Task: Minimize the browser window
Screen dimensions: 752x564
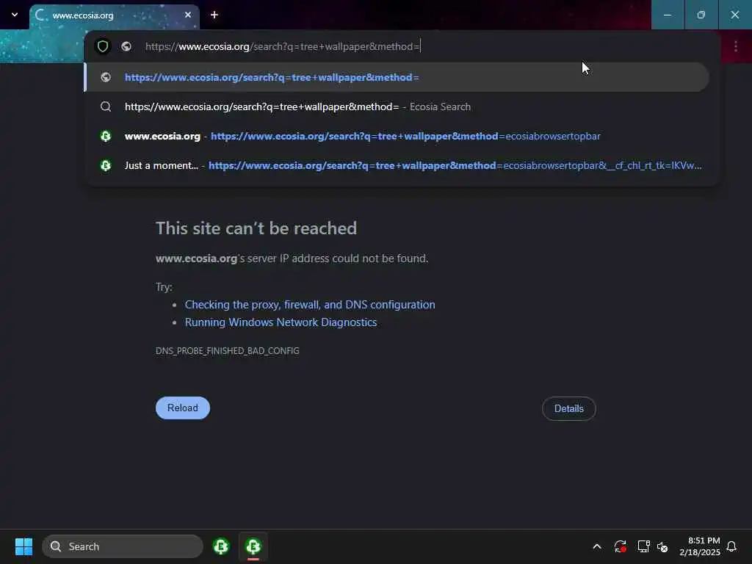Action: [668, 15]
